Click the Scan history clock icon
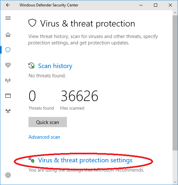 (31, 66)
